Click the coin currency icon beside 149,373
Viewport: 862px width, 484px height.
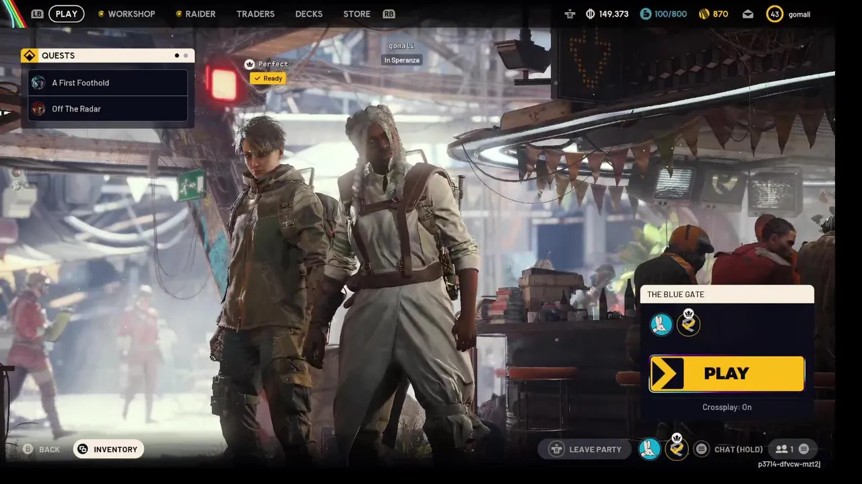coord(591,13)
